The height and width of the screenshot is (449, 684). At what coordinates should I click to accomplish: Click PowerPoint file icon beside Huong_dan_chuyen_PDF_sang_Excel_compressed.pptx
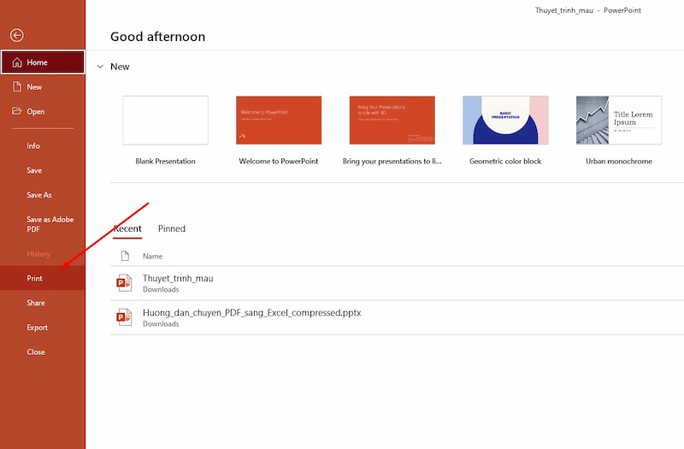point(124,317)
